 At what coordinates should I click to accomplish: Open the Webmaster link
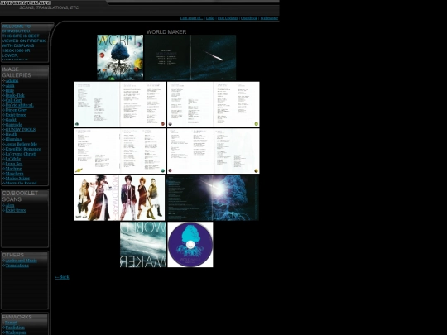(x=269, y=18)
